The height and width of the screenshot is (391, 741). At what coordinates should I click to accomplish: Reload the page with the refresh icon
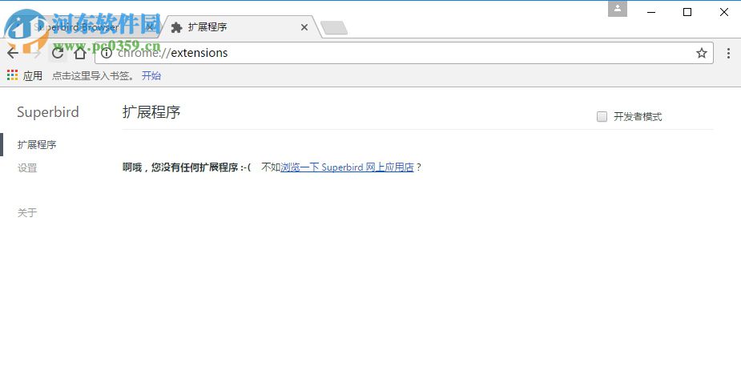tap(58, 52)
